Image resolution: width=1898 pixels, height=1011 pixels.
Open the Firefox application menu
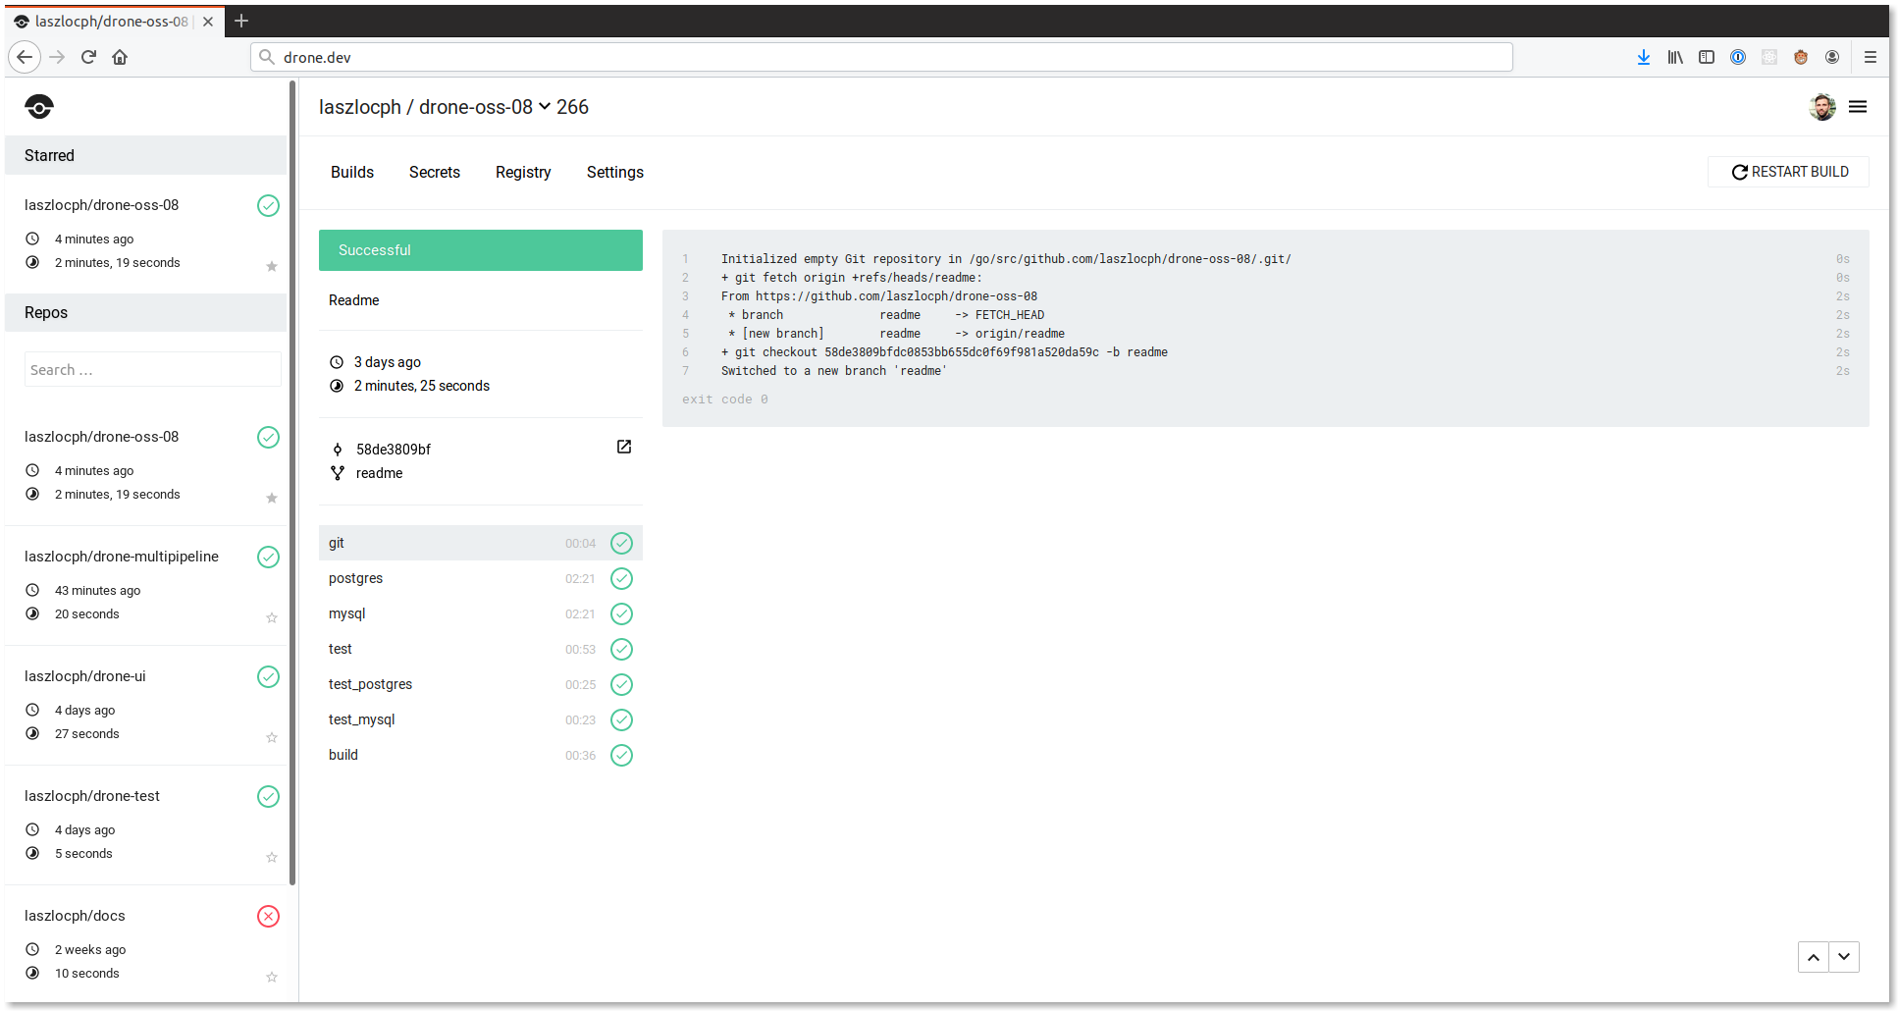pos(1870,57)
